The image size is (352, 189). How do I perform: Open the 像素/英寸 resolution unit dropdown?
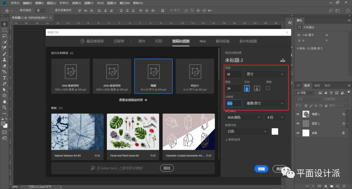(x=265, y=103)
